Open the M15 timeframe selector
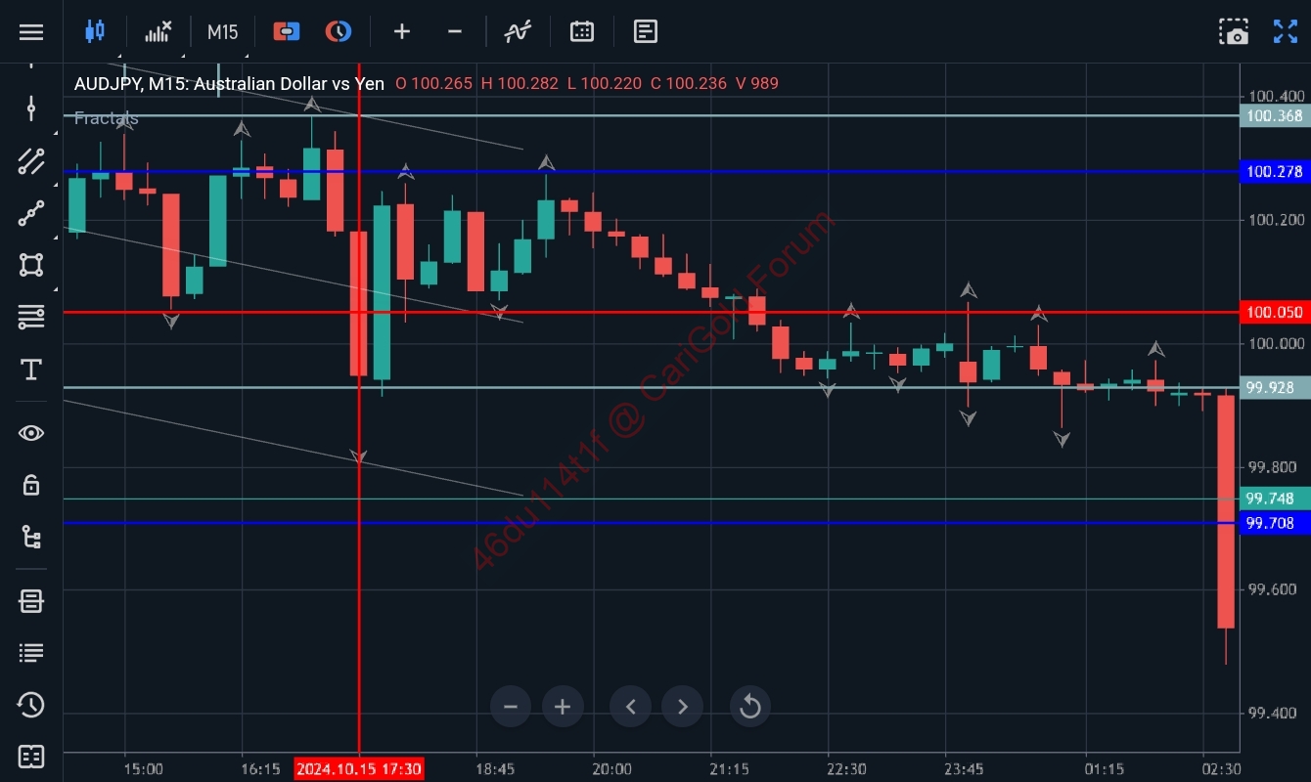 pos(223,31)
